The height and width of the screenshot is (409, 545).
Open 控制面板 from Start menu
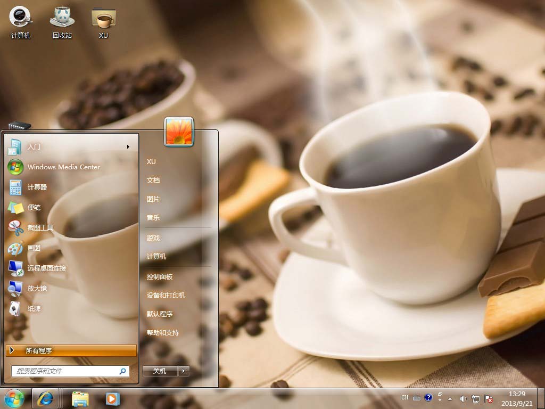tap(160, 277)
